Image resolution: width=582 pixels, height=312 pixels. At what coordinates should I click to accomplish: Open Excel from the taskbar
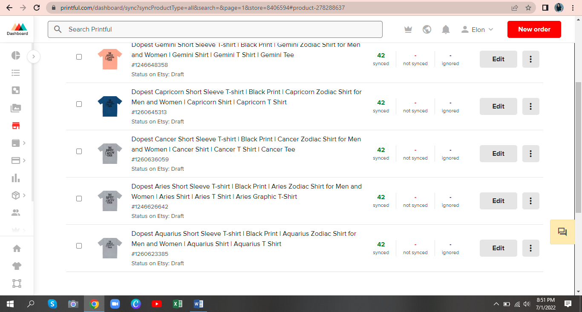point(178,304)
